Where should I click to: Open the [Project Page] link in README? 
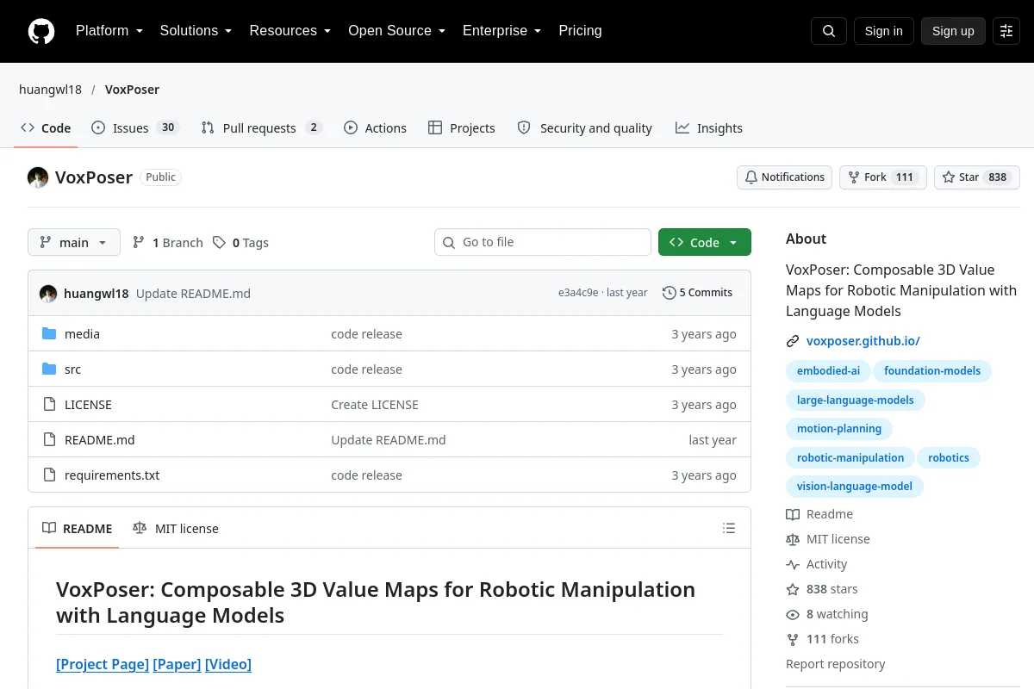click(103, 664)
